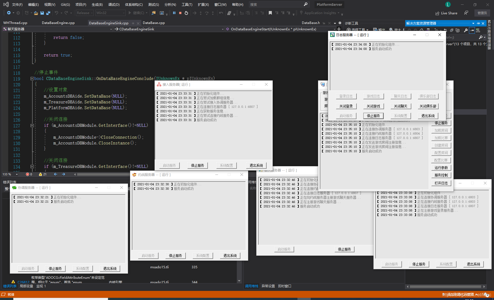Viewport: 494px width, 300px height.
Task: Toggle preview selected items in Solution Explorer
Action: [472, 30]
